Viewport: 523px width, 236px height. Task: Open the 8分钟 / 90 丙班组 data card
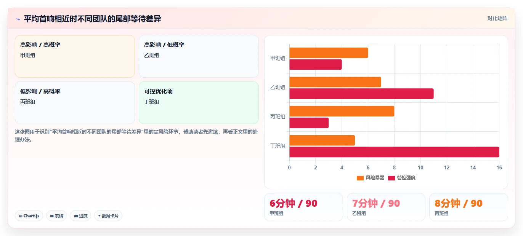pos(468,207)
